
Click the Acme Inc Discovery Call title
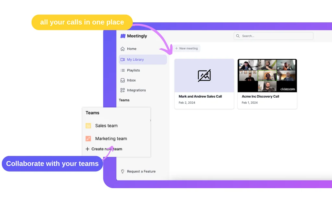[x=260, y=96]
